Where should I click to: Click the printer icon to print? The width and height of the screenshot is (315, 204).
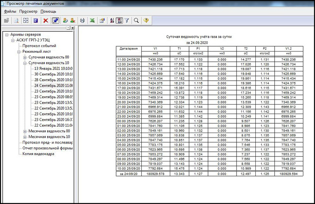tap(82, 21)
